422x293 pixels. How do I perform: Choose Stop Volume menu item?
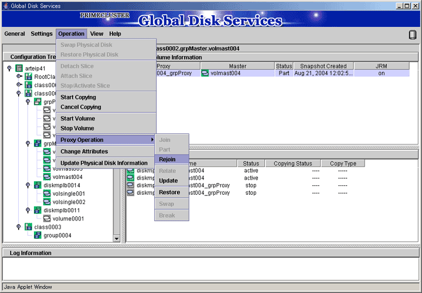coord(106,128)
